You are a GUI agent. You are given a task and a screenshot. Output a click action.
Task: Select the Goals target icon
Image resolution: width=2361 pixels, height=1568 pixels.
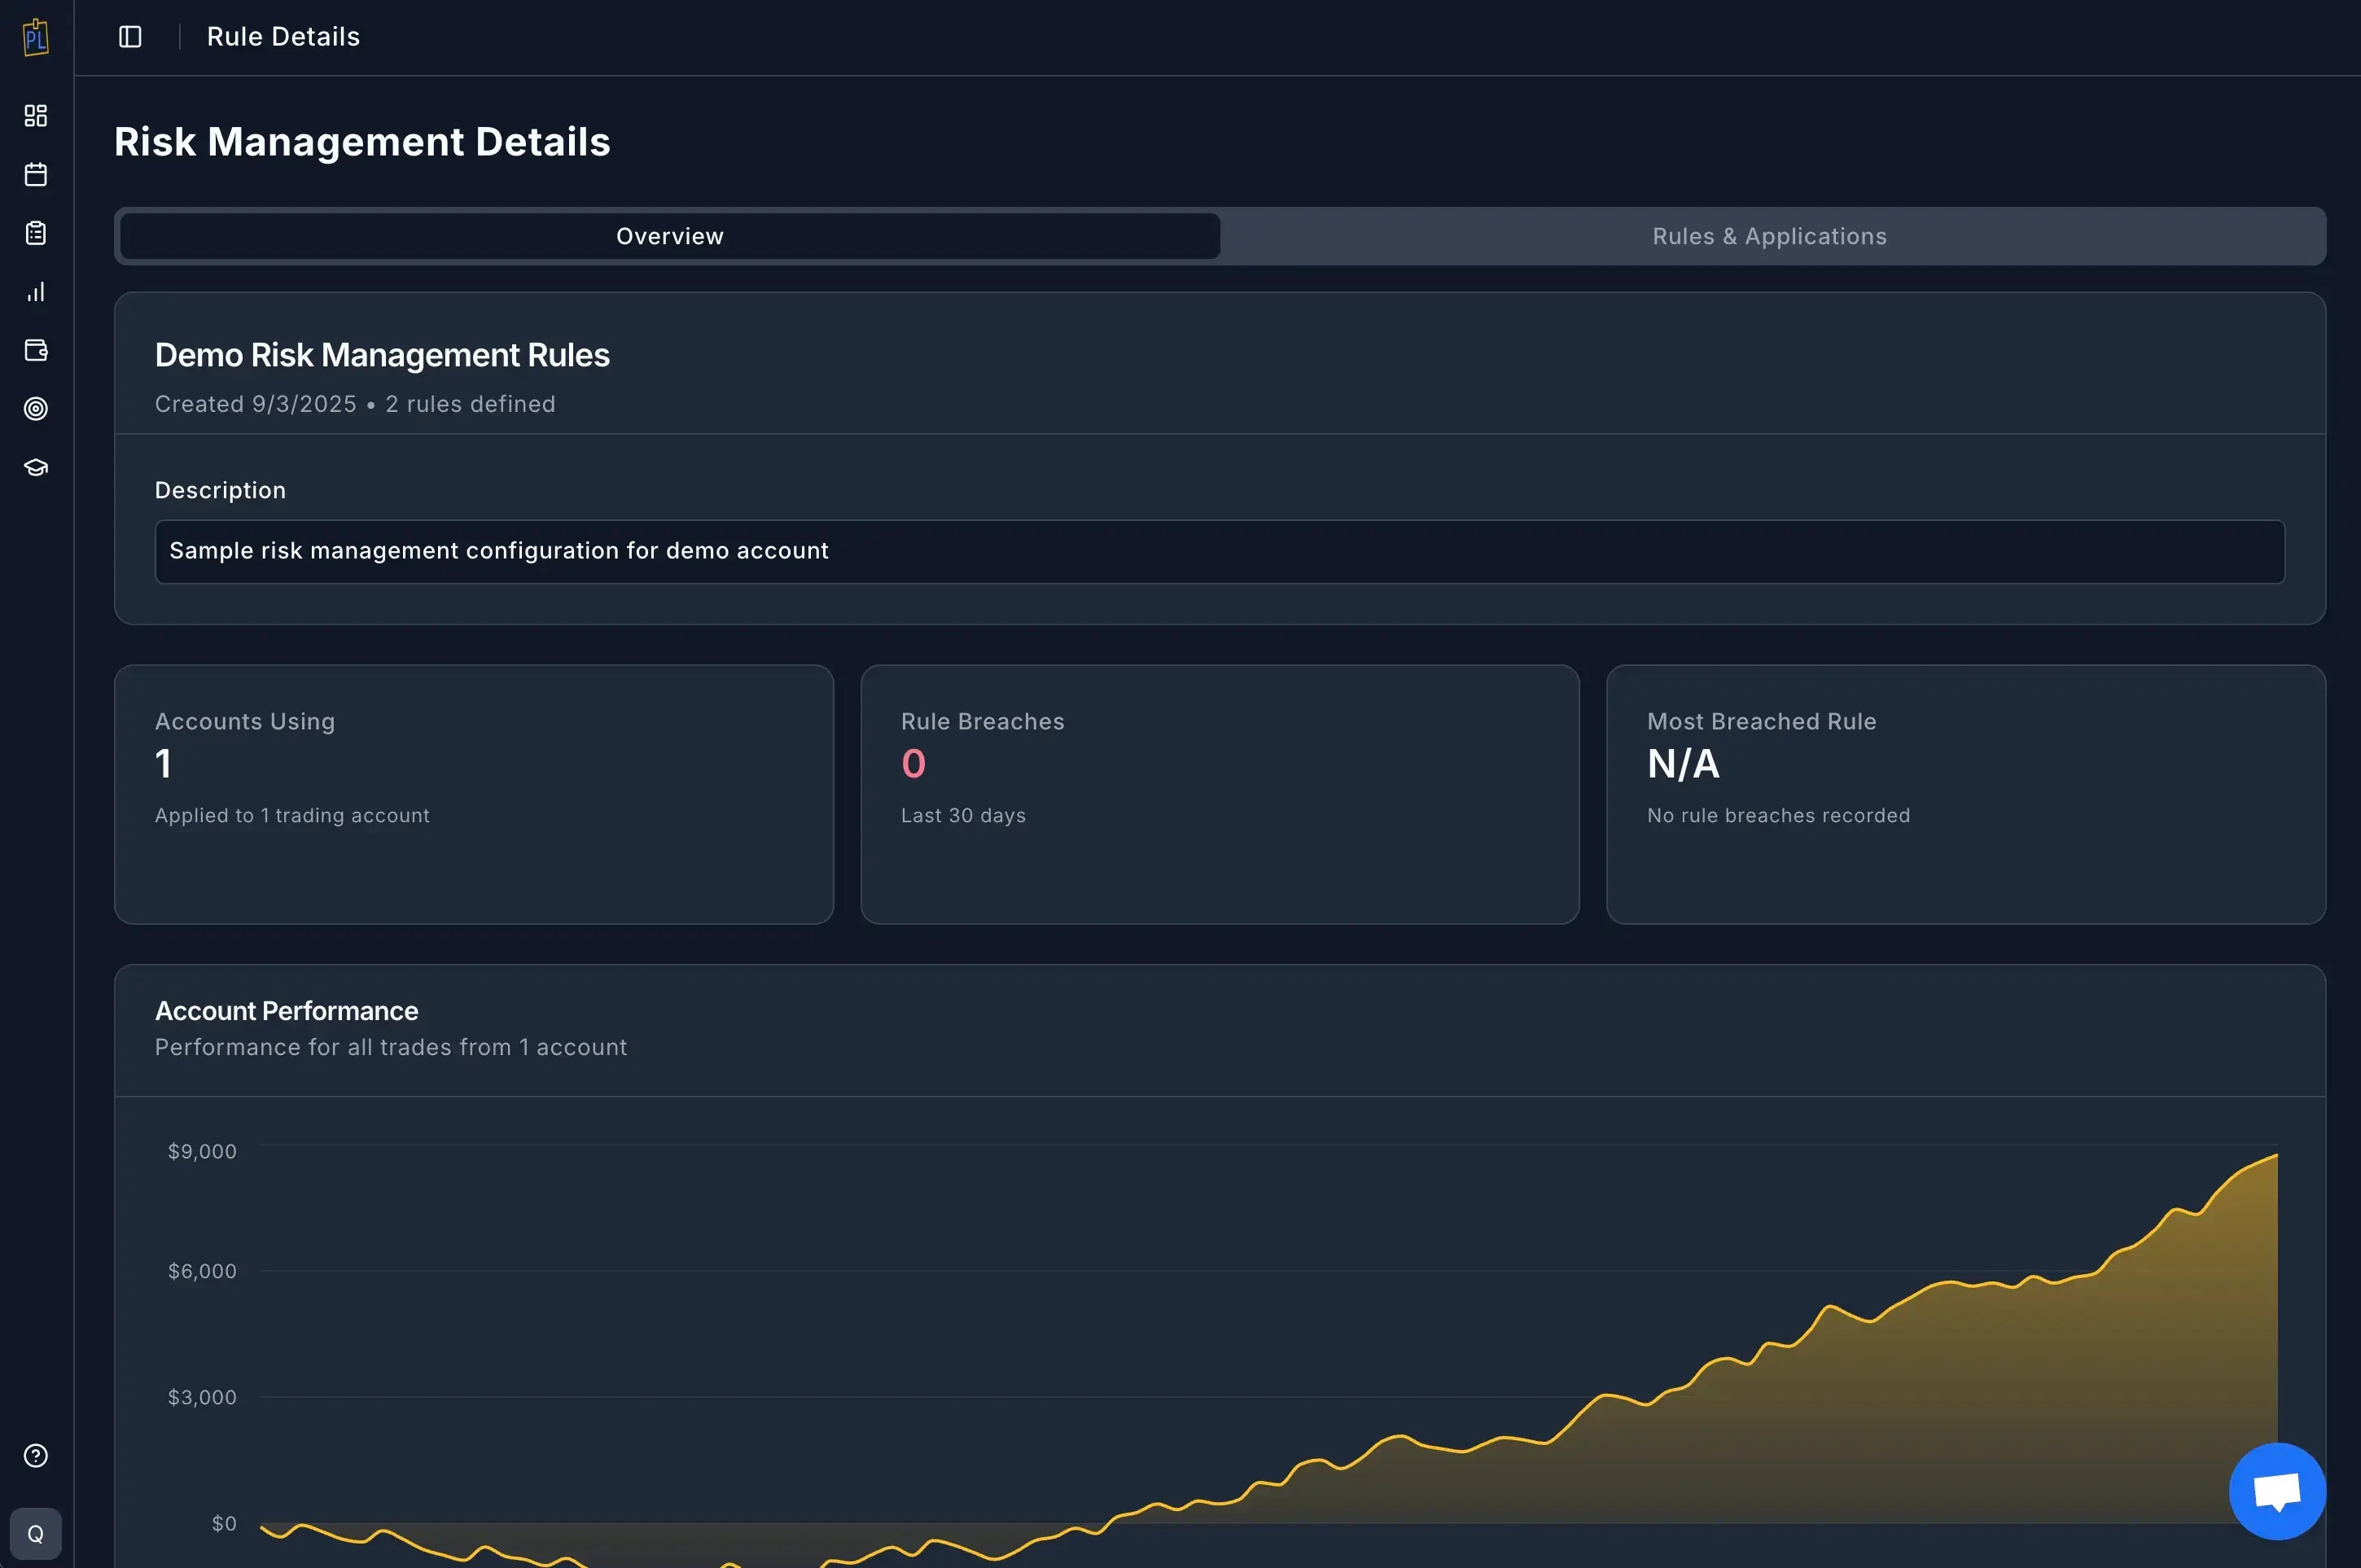click(x=36, y=408)
